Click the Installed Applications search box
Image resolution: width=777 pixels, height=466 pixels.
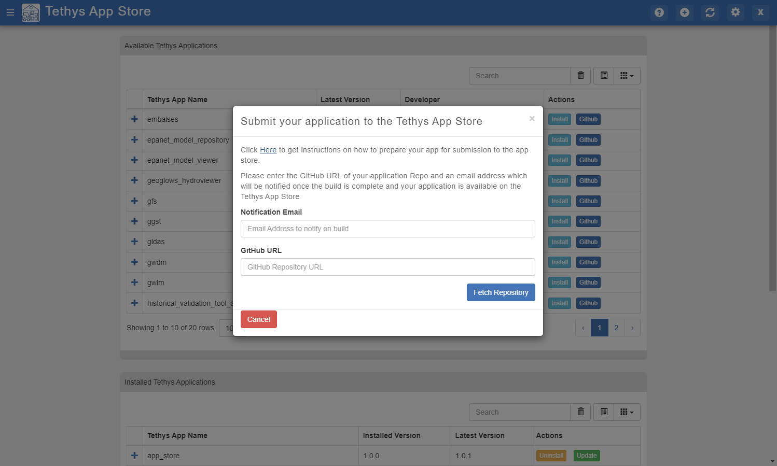(520, 412)
